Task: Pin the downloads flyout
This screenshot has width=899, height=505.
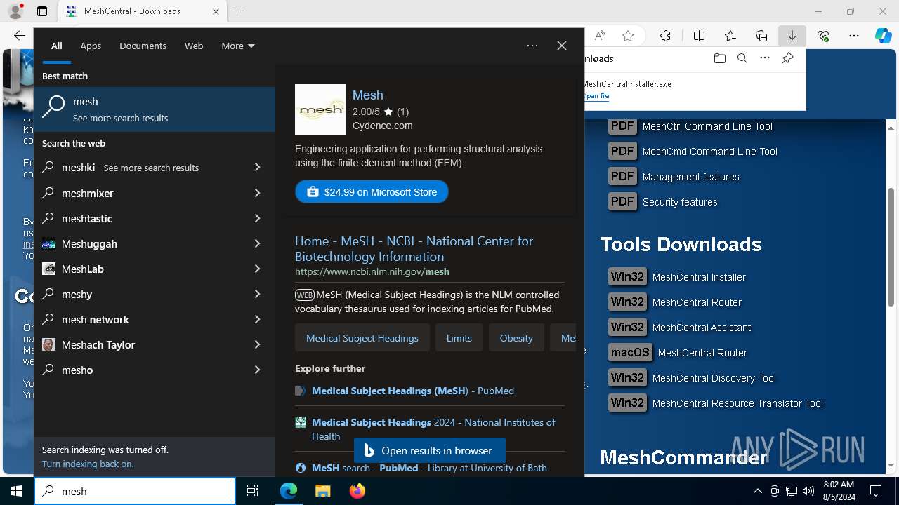Action: [x=787, y=58]
